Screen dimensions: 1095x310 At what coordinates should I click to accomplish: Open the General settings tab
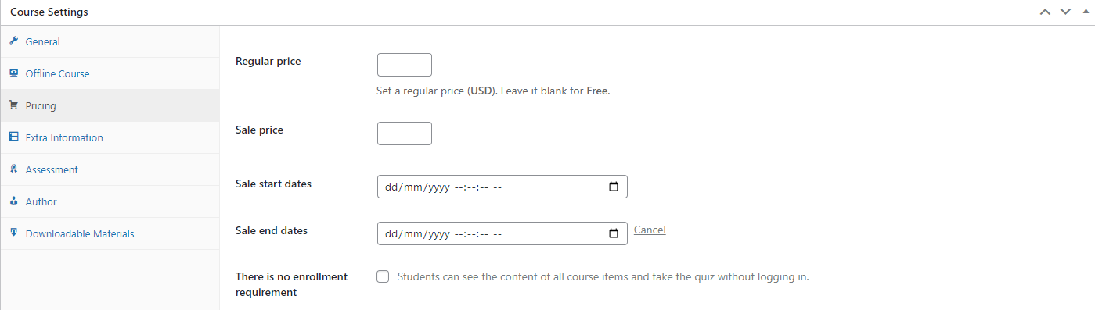tap(110, 41)
